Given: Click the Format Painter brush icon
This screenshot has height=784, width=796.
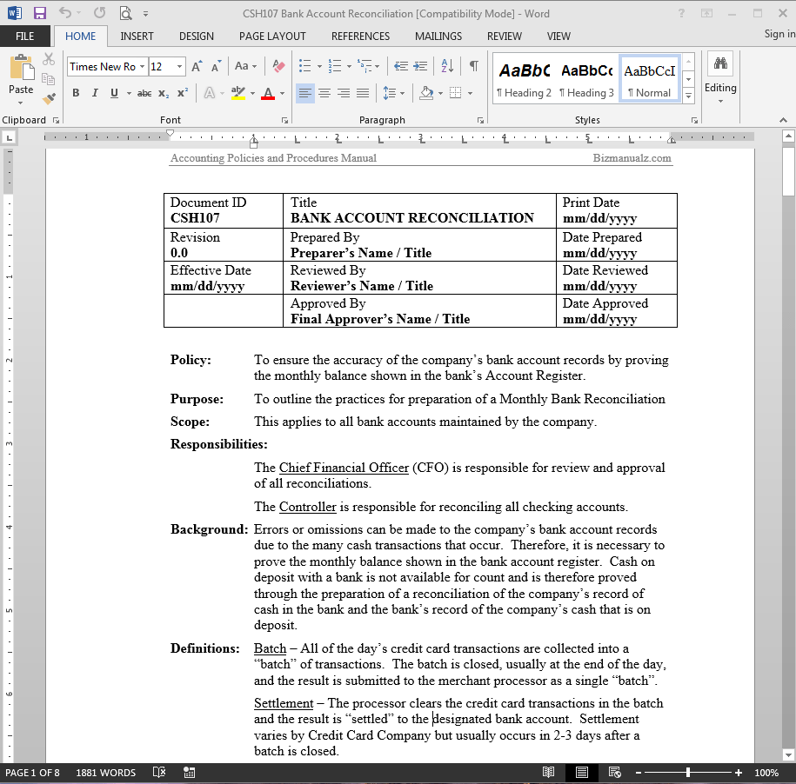Looking at the screenshot, I should pyautogui.click(x=49, y=99).
